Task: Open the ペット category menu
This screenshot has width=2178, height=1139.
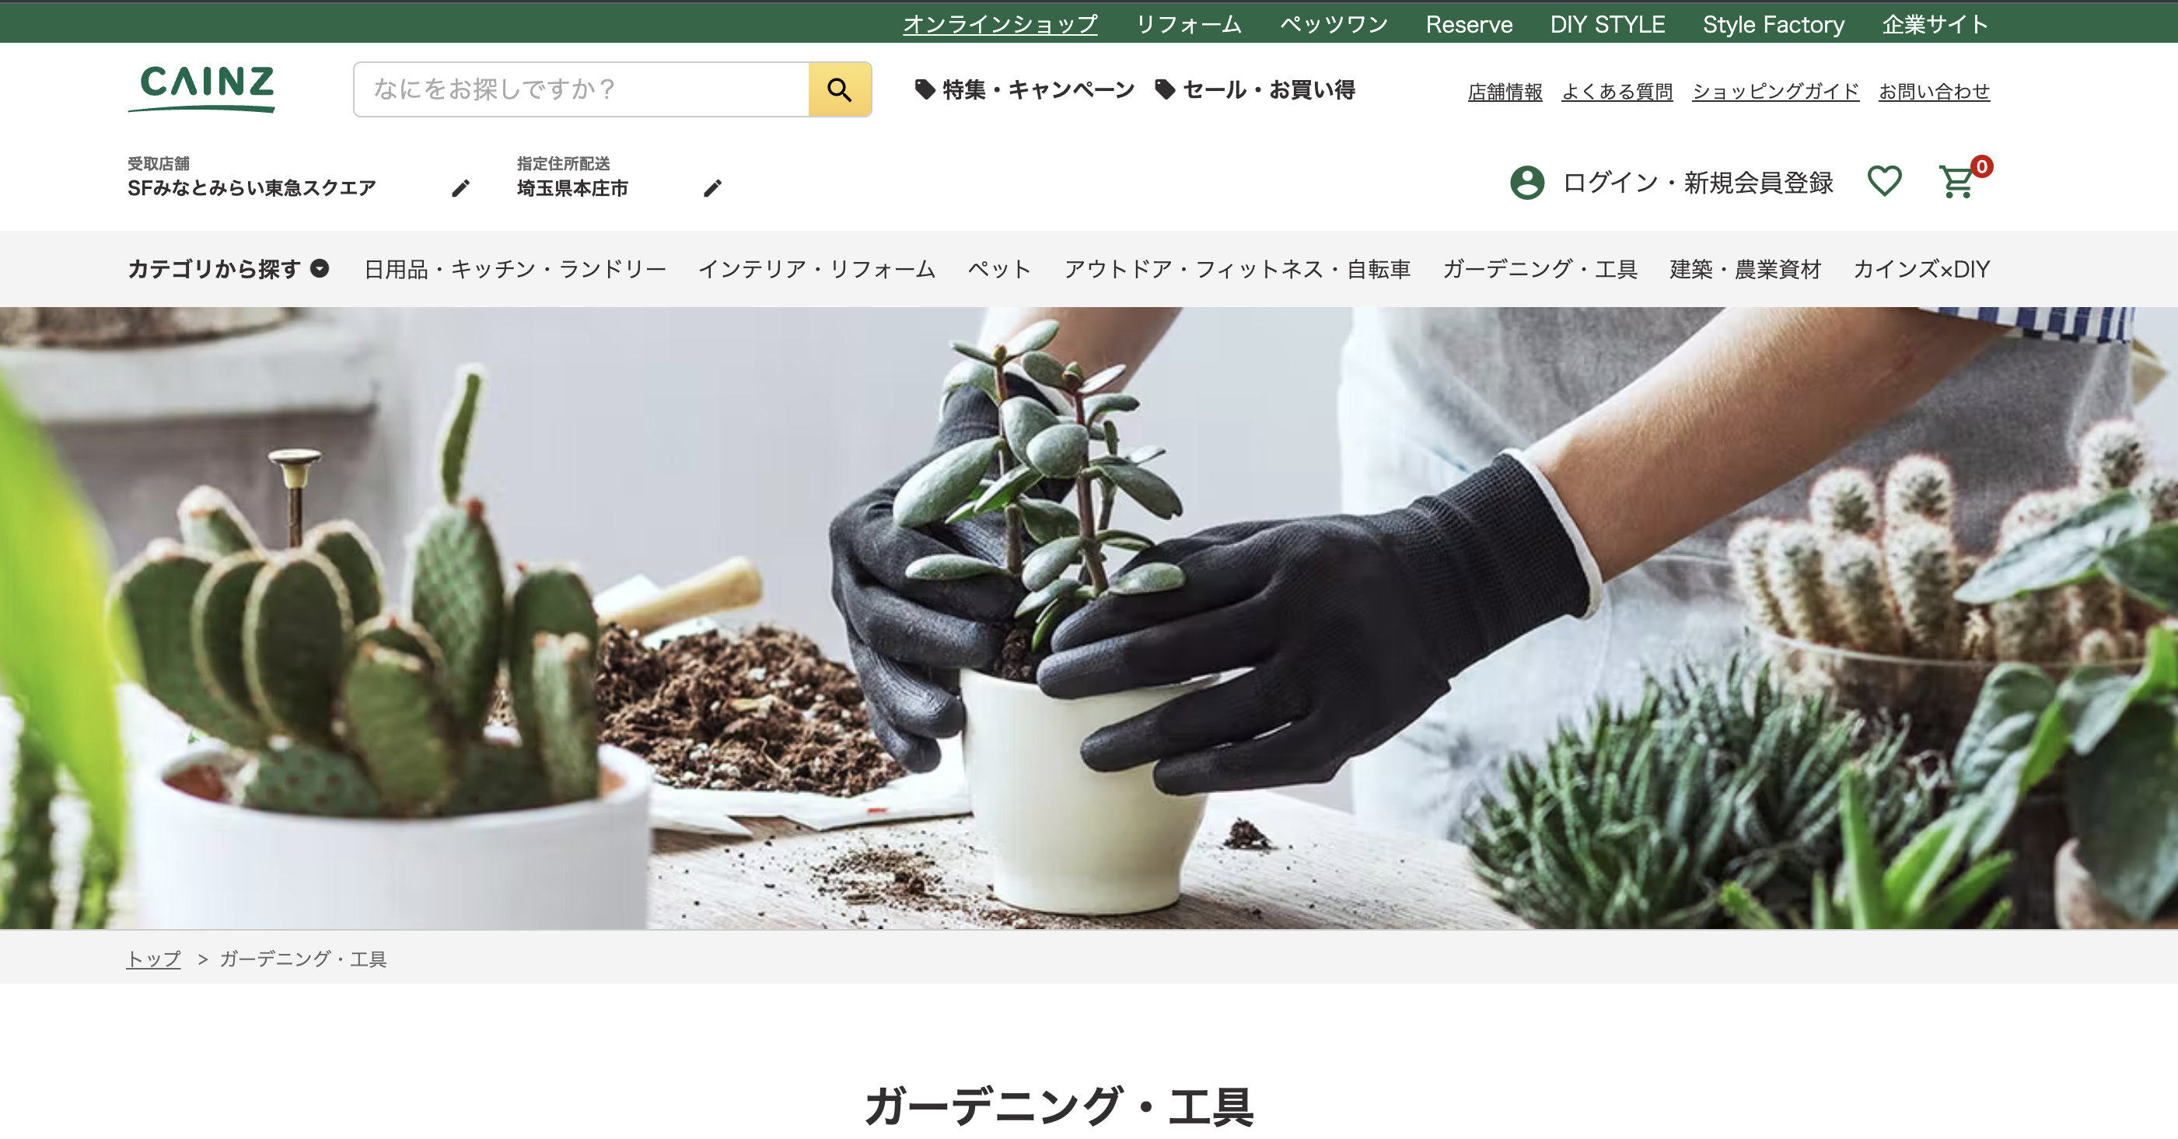Action: coord(999,269)
